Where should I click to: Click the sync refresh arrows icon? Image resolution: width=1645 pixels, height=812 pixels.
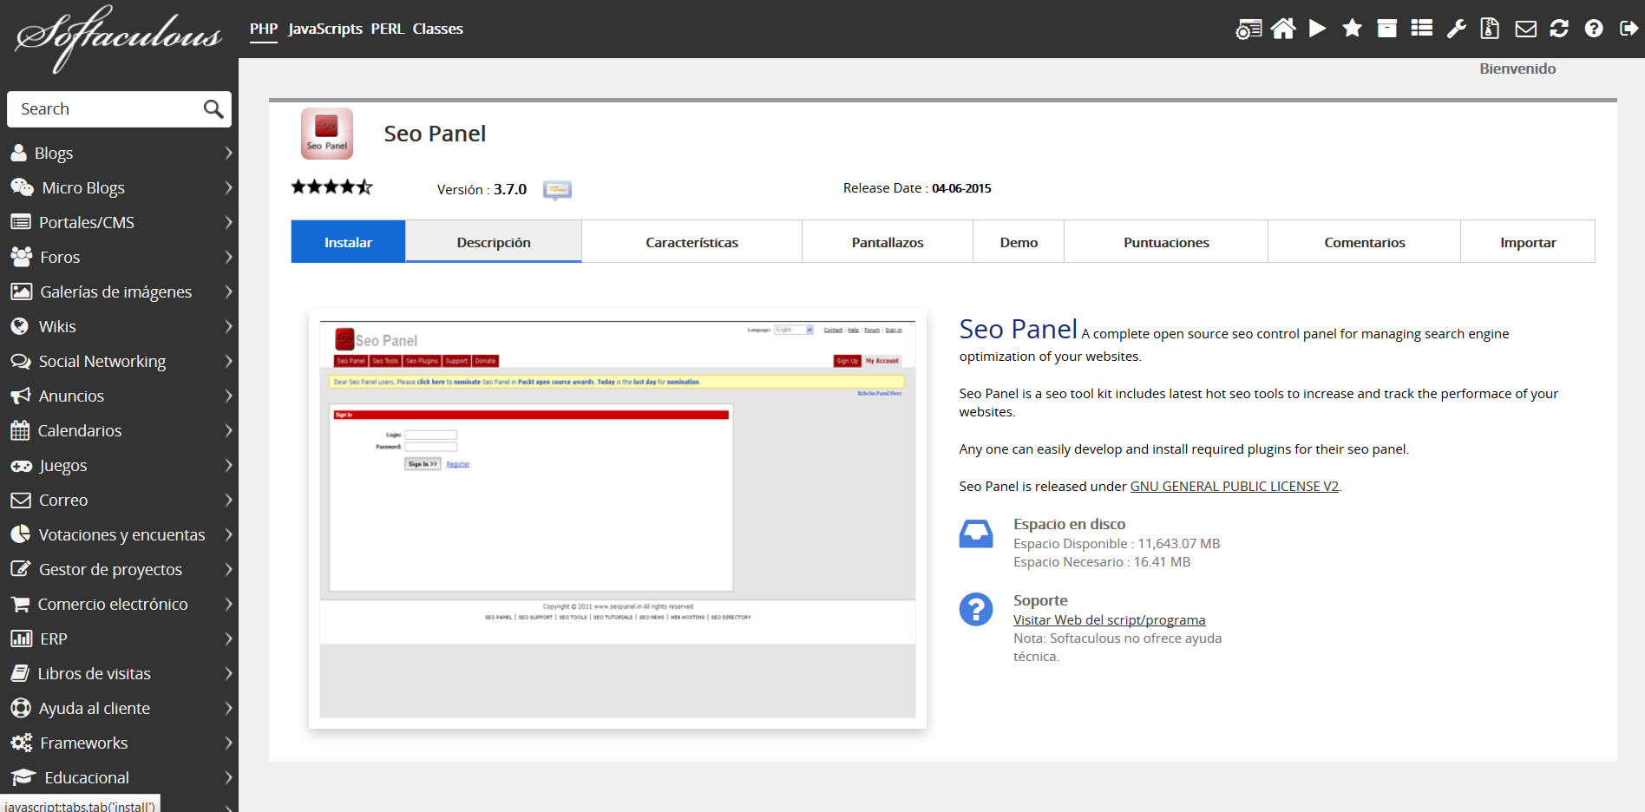point(1559,29)
